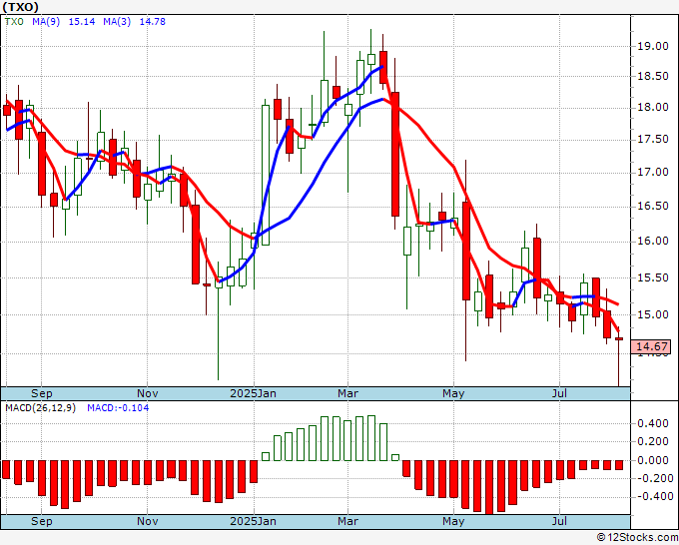Viewport: 679px width, 545px height.
Task: Click the MA(3) indicator label
Action: point(117,22)
